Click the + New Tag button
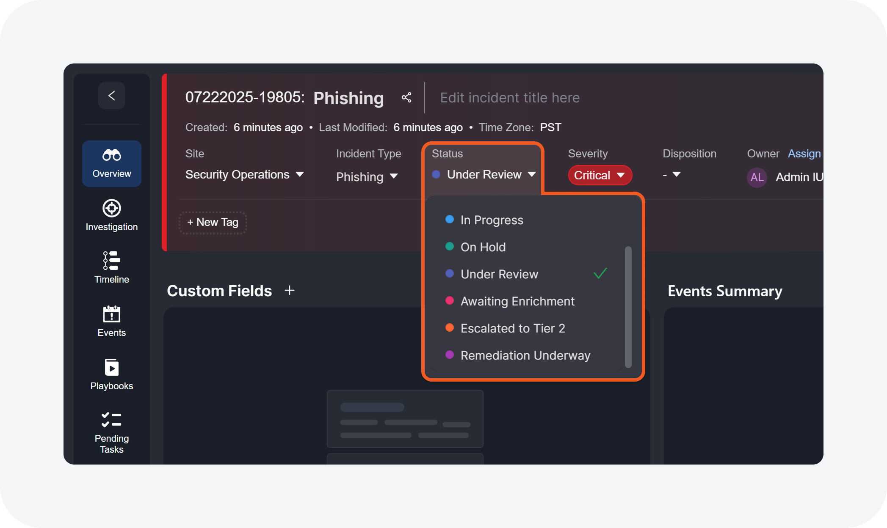The image size is (887, 528). click(213, 223)
